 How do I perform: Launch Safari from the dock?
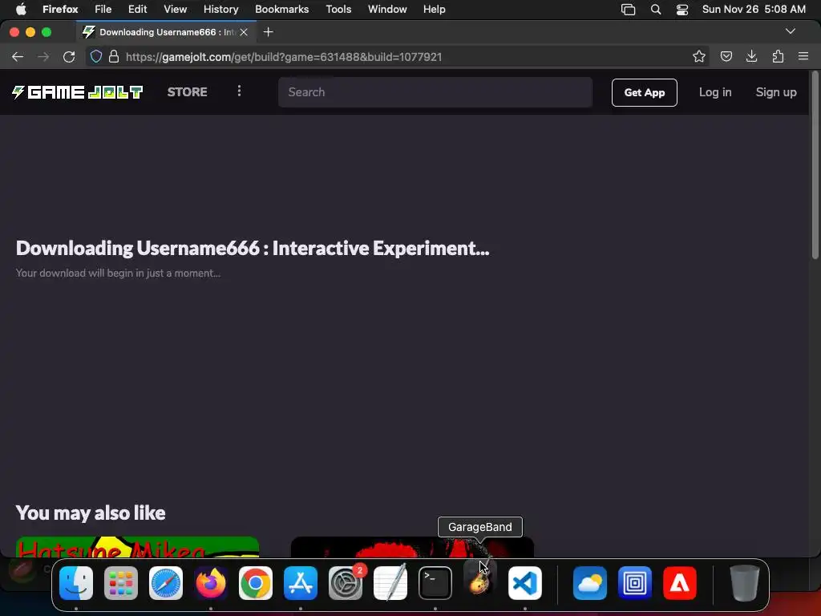166,582
